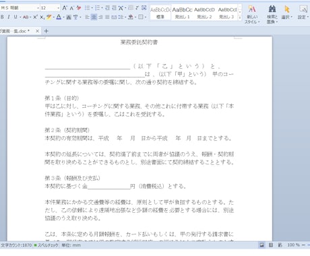Screen dimensions: 310x256
Task: Open the 設定 settings menu
Action: tap(303, 13)
